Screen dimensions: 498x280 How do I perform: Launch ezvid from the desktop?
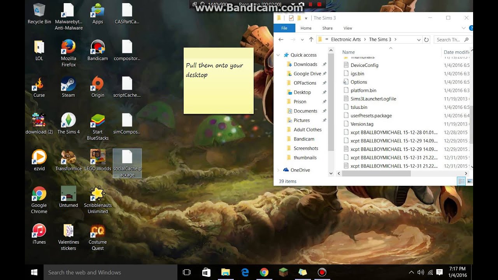click(39, 160)
